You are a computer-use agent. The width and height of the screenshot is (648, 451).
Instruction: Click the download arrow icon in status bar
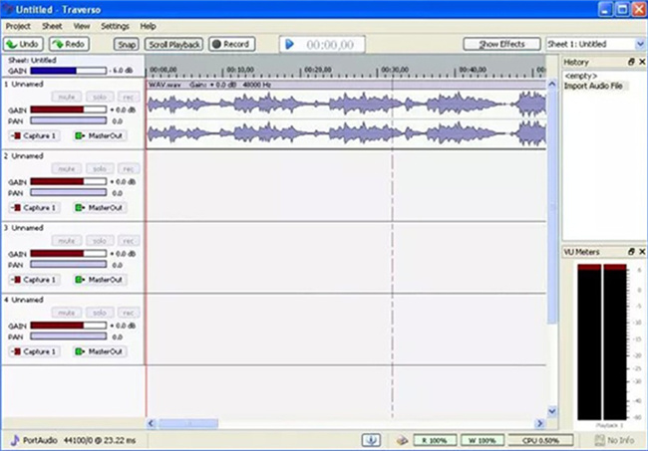click(x=371, y=439)
